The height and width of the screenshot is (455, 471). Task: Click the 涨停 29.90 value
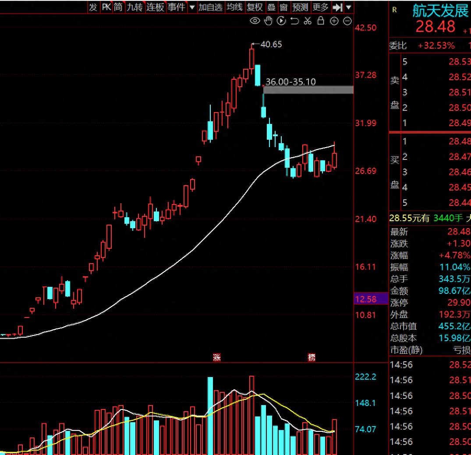pos(460,303)
